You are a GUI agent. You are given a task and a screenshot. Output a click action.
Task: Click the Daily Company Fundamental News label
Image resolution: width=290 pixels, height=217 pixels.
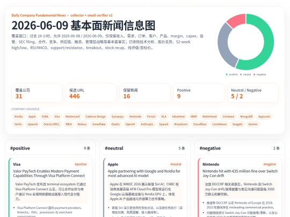(39, 16)
